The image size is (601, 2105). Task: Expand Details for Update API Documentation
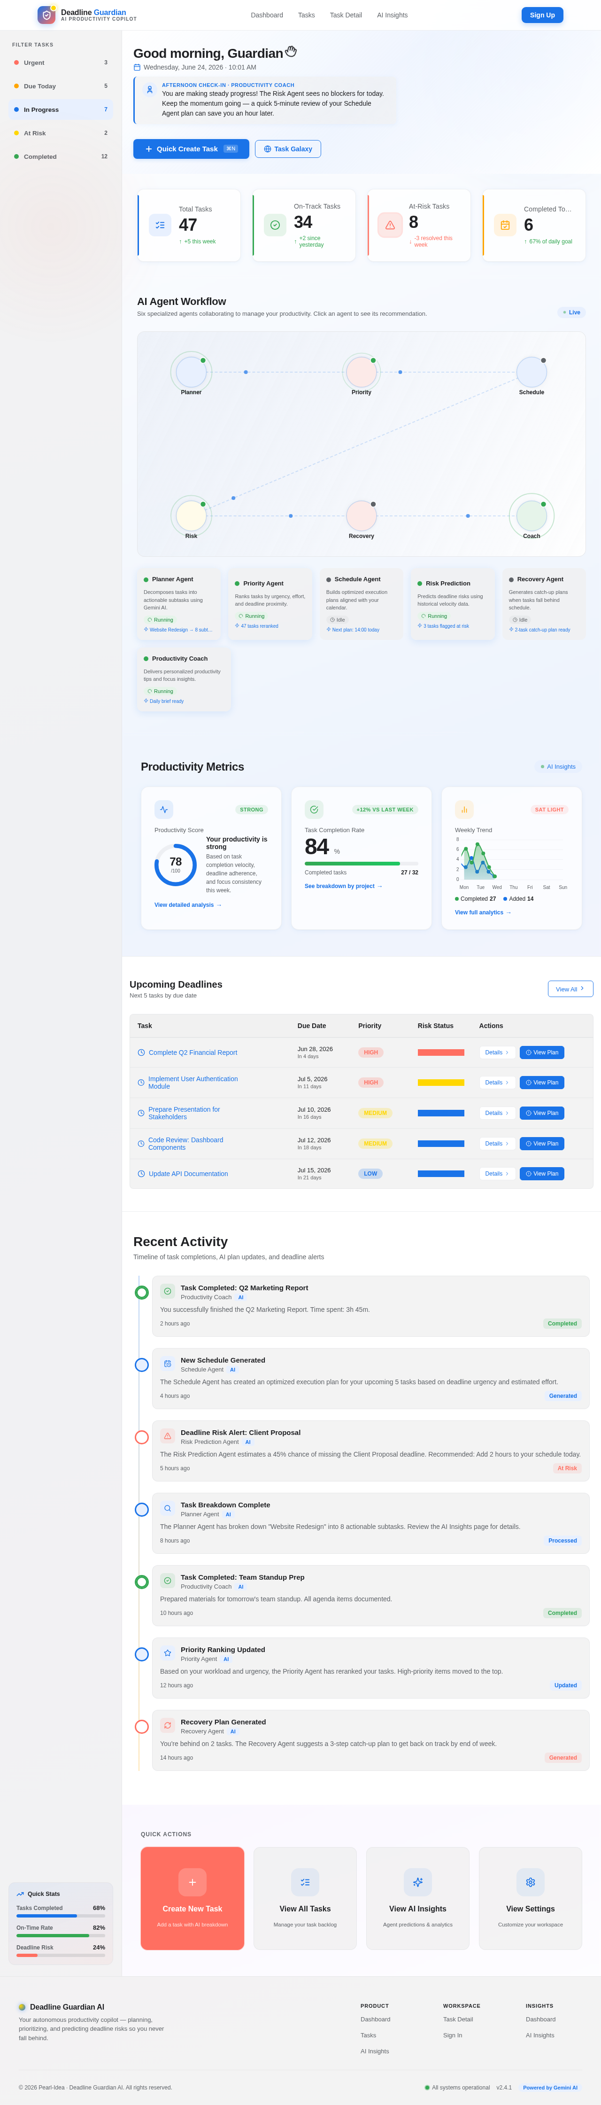pyautogui.click(x=496, y=1173)
